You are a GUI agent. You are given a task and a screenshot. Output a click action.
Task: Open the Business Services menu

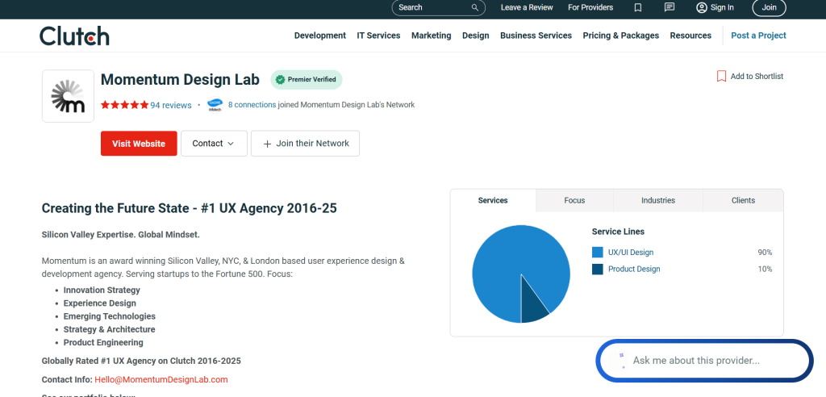tap(536, 36)
